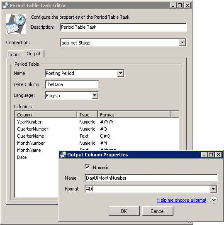224x225 pixels.
Task: Uncheck the Numeric checkbox
Action: [87, 167]
